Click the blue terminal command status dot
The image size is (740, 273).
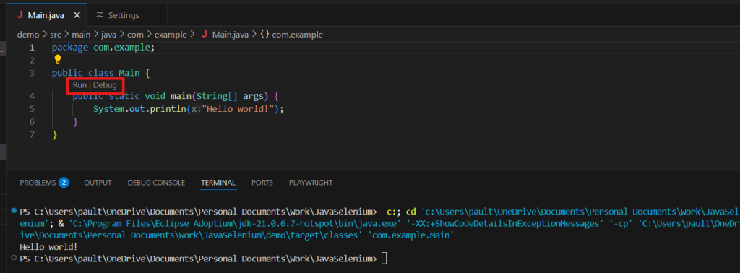coord(14,210)
